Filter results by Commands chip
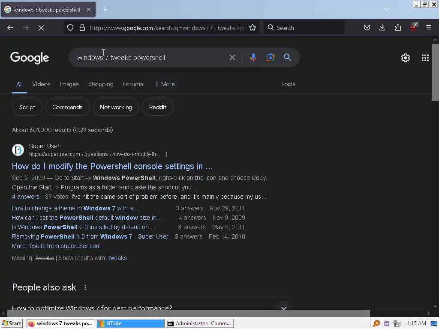The width and height of the screenshot is (439, 329). click(x=67, y=108)
